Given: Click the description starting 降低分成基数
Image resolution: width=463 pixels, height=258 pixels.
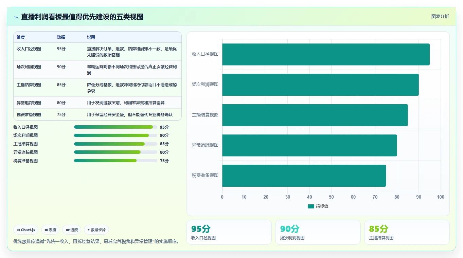Looking at the screenshot, I should 132,88.
